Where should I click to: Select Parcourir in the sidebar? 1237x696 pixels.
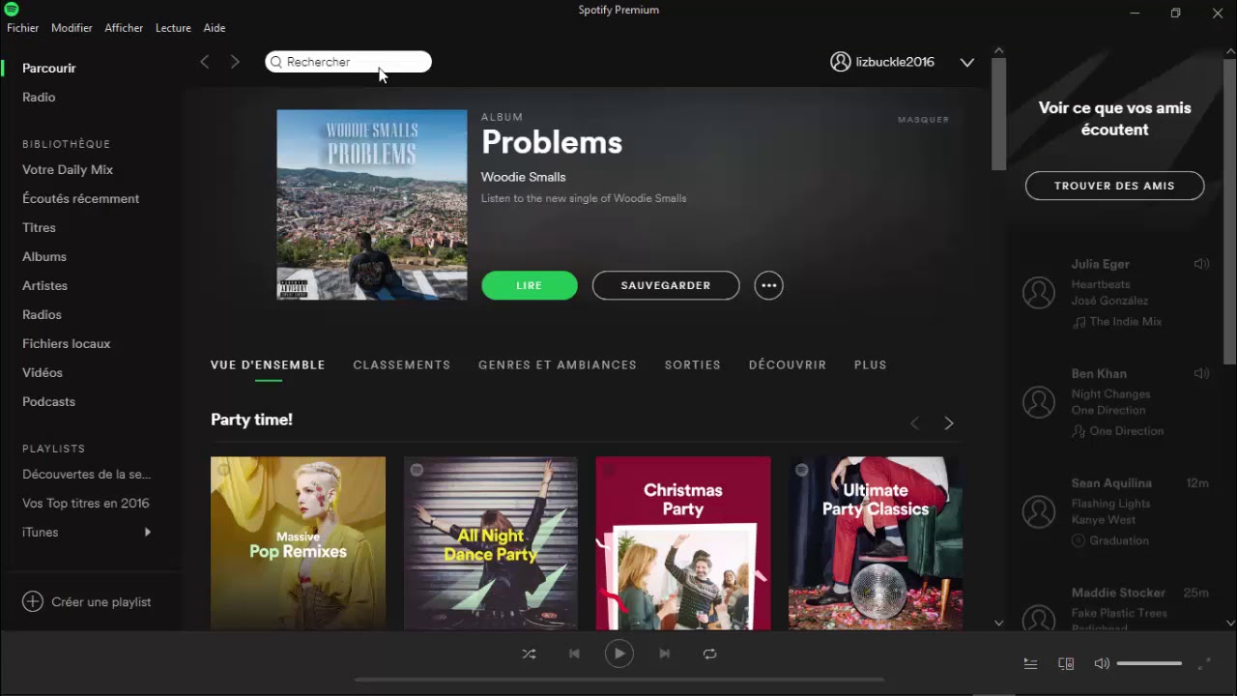(49, 68)
